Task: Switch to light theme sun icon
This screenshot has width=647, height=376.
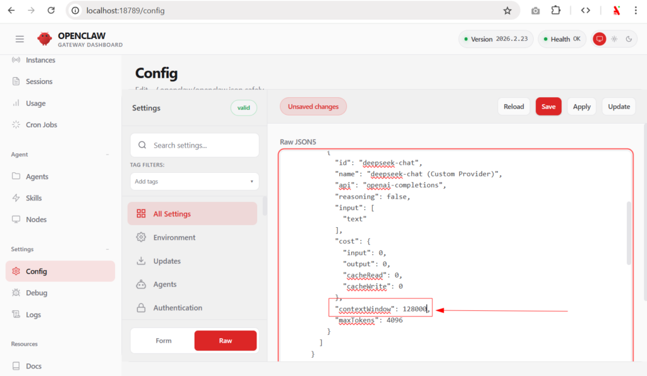Action: click(614, 39)
